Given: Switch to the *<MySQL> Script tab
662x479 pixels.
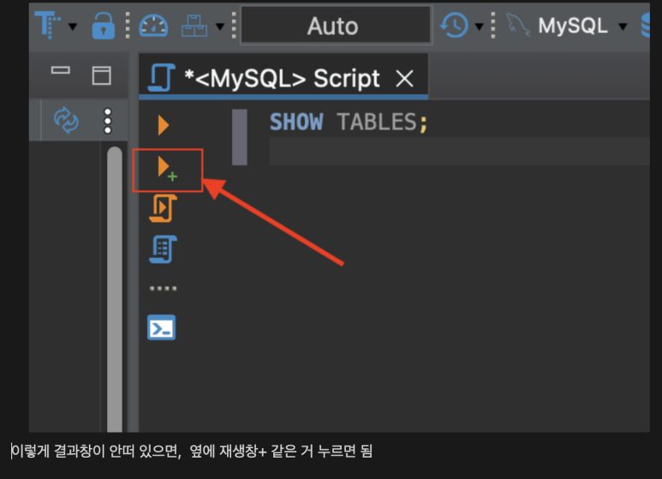Looking at the screenshot, I should click(x=283, y=78).
